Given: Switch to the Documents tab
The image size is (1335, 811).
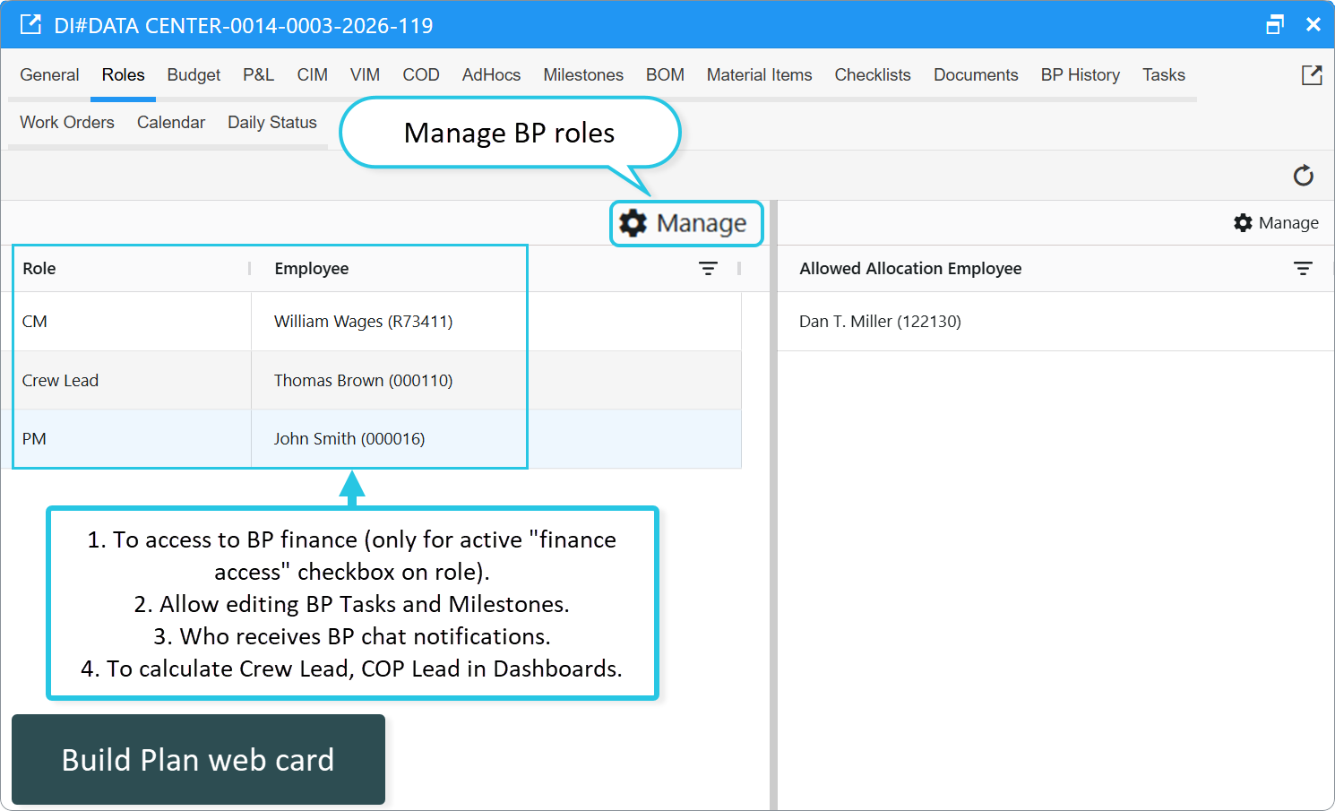Looking at the screenshot, I should pos(976,75).
